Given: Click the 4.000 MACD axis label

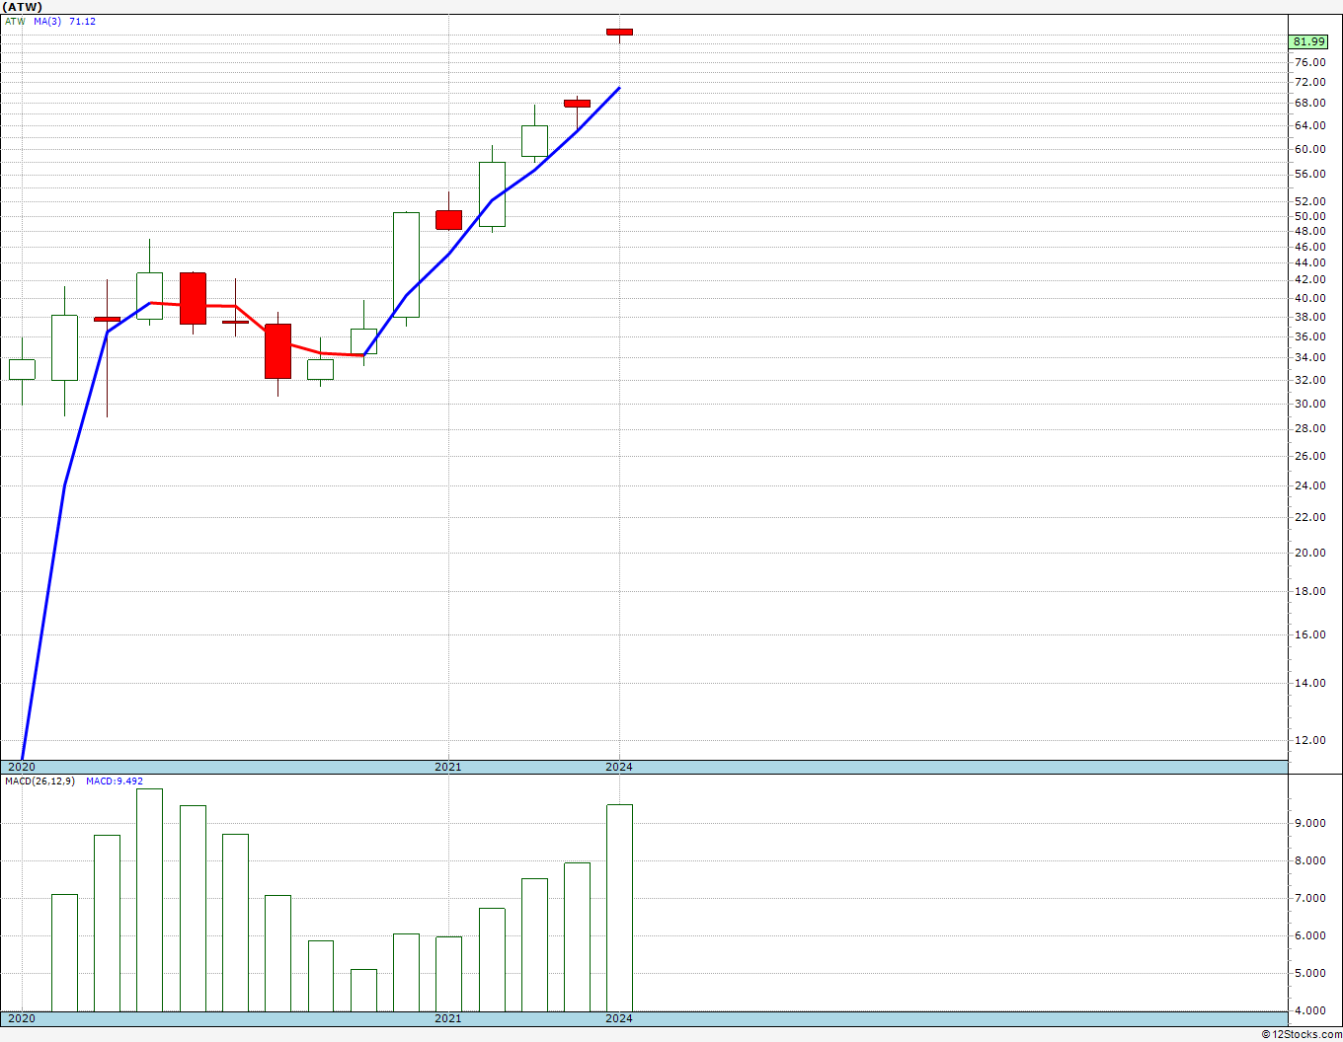Looking at the screenshot, I should [x=1310, y=1010].
